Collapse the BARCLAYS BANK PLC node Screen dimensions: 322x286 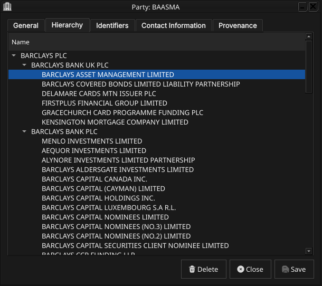[24, 131]
